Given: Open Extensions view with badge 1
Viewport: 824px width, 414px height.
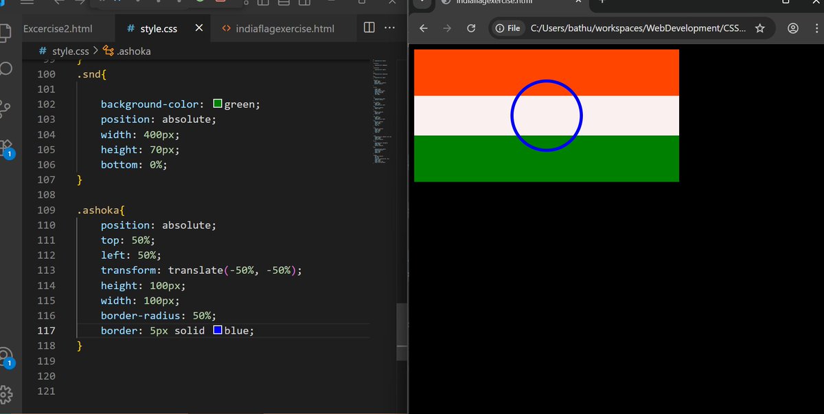Looking at the screenshot, I should click(x=6, y=148).
